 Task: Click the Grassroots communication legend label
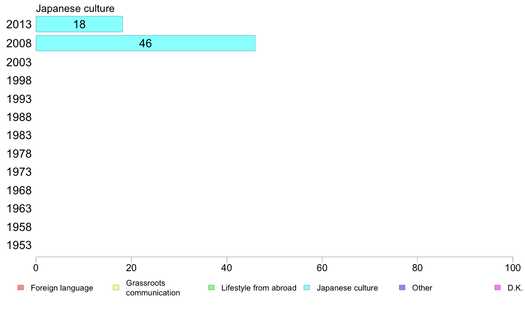153,288
